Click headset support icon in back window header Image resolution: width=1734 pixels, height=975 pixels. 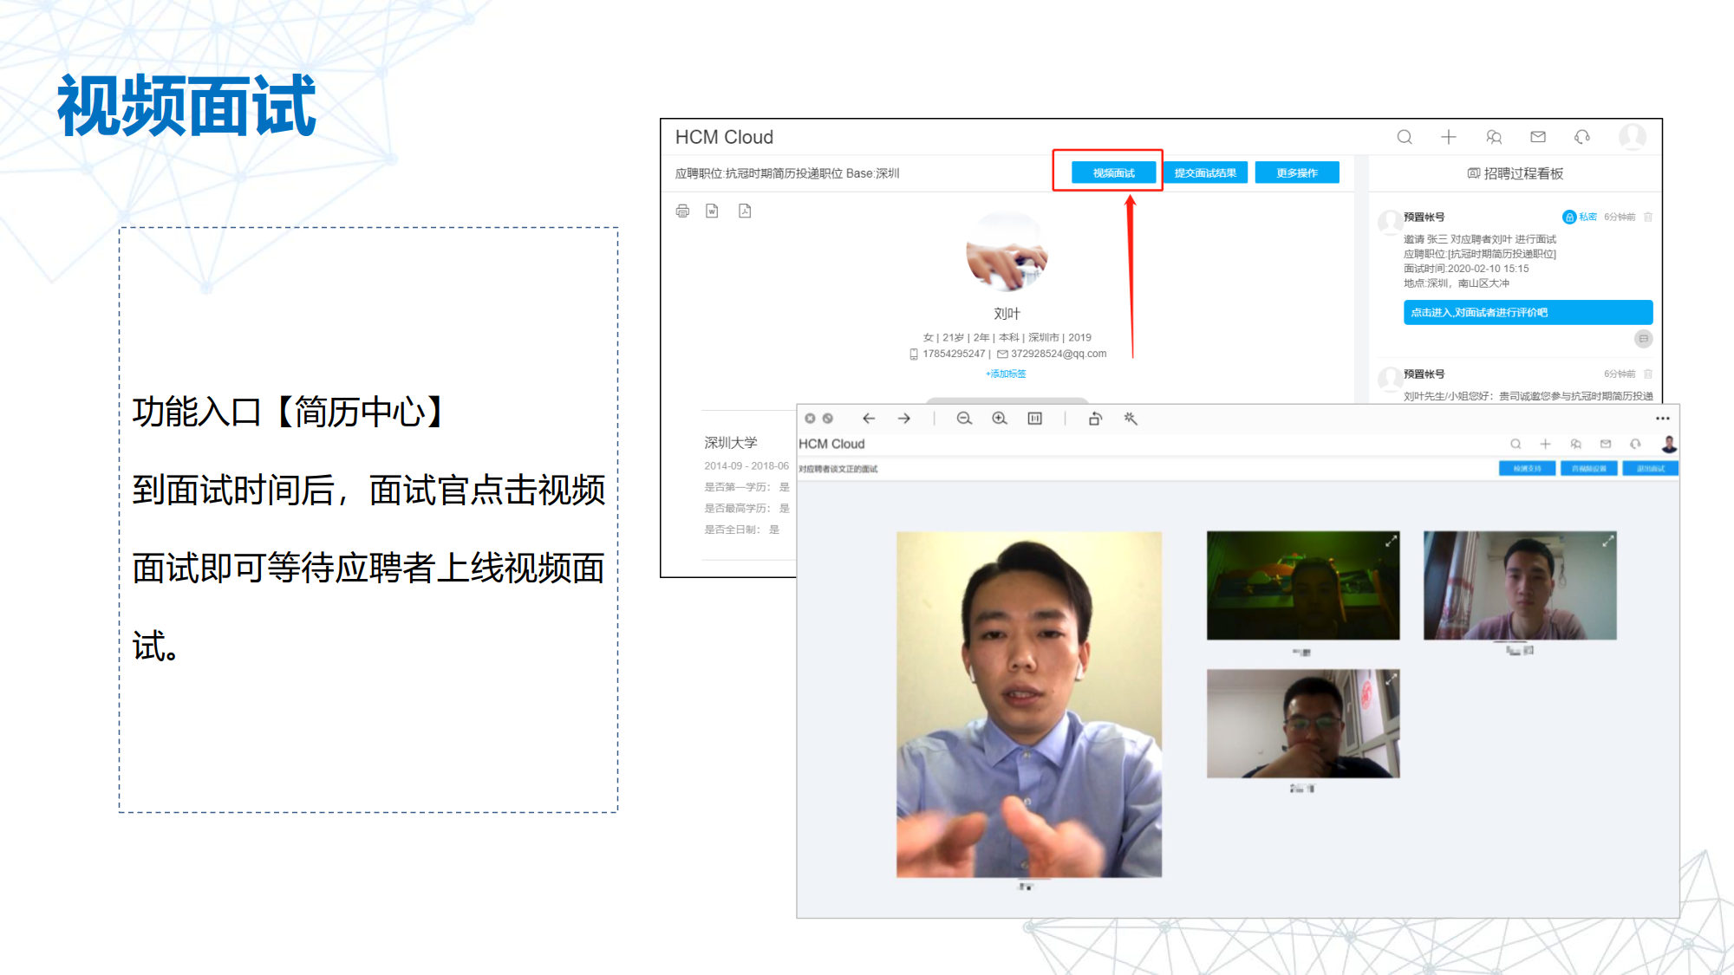click(x=1582, y=137)
